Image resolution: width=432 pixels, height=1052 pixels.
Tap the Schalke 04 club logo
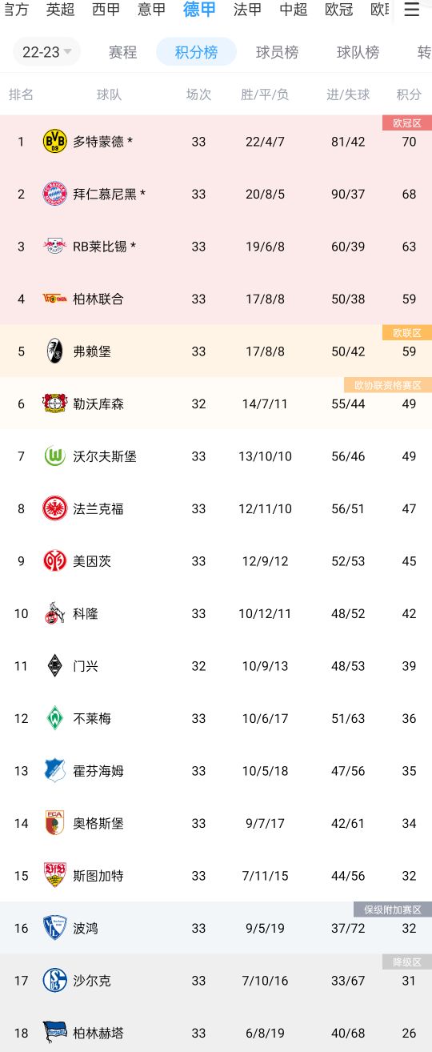coord(54,981)
